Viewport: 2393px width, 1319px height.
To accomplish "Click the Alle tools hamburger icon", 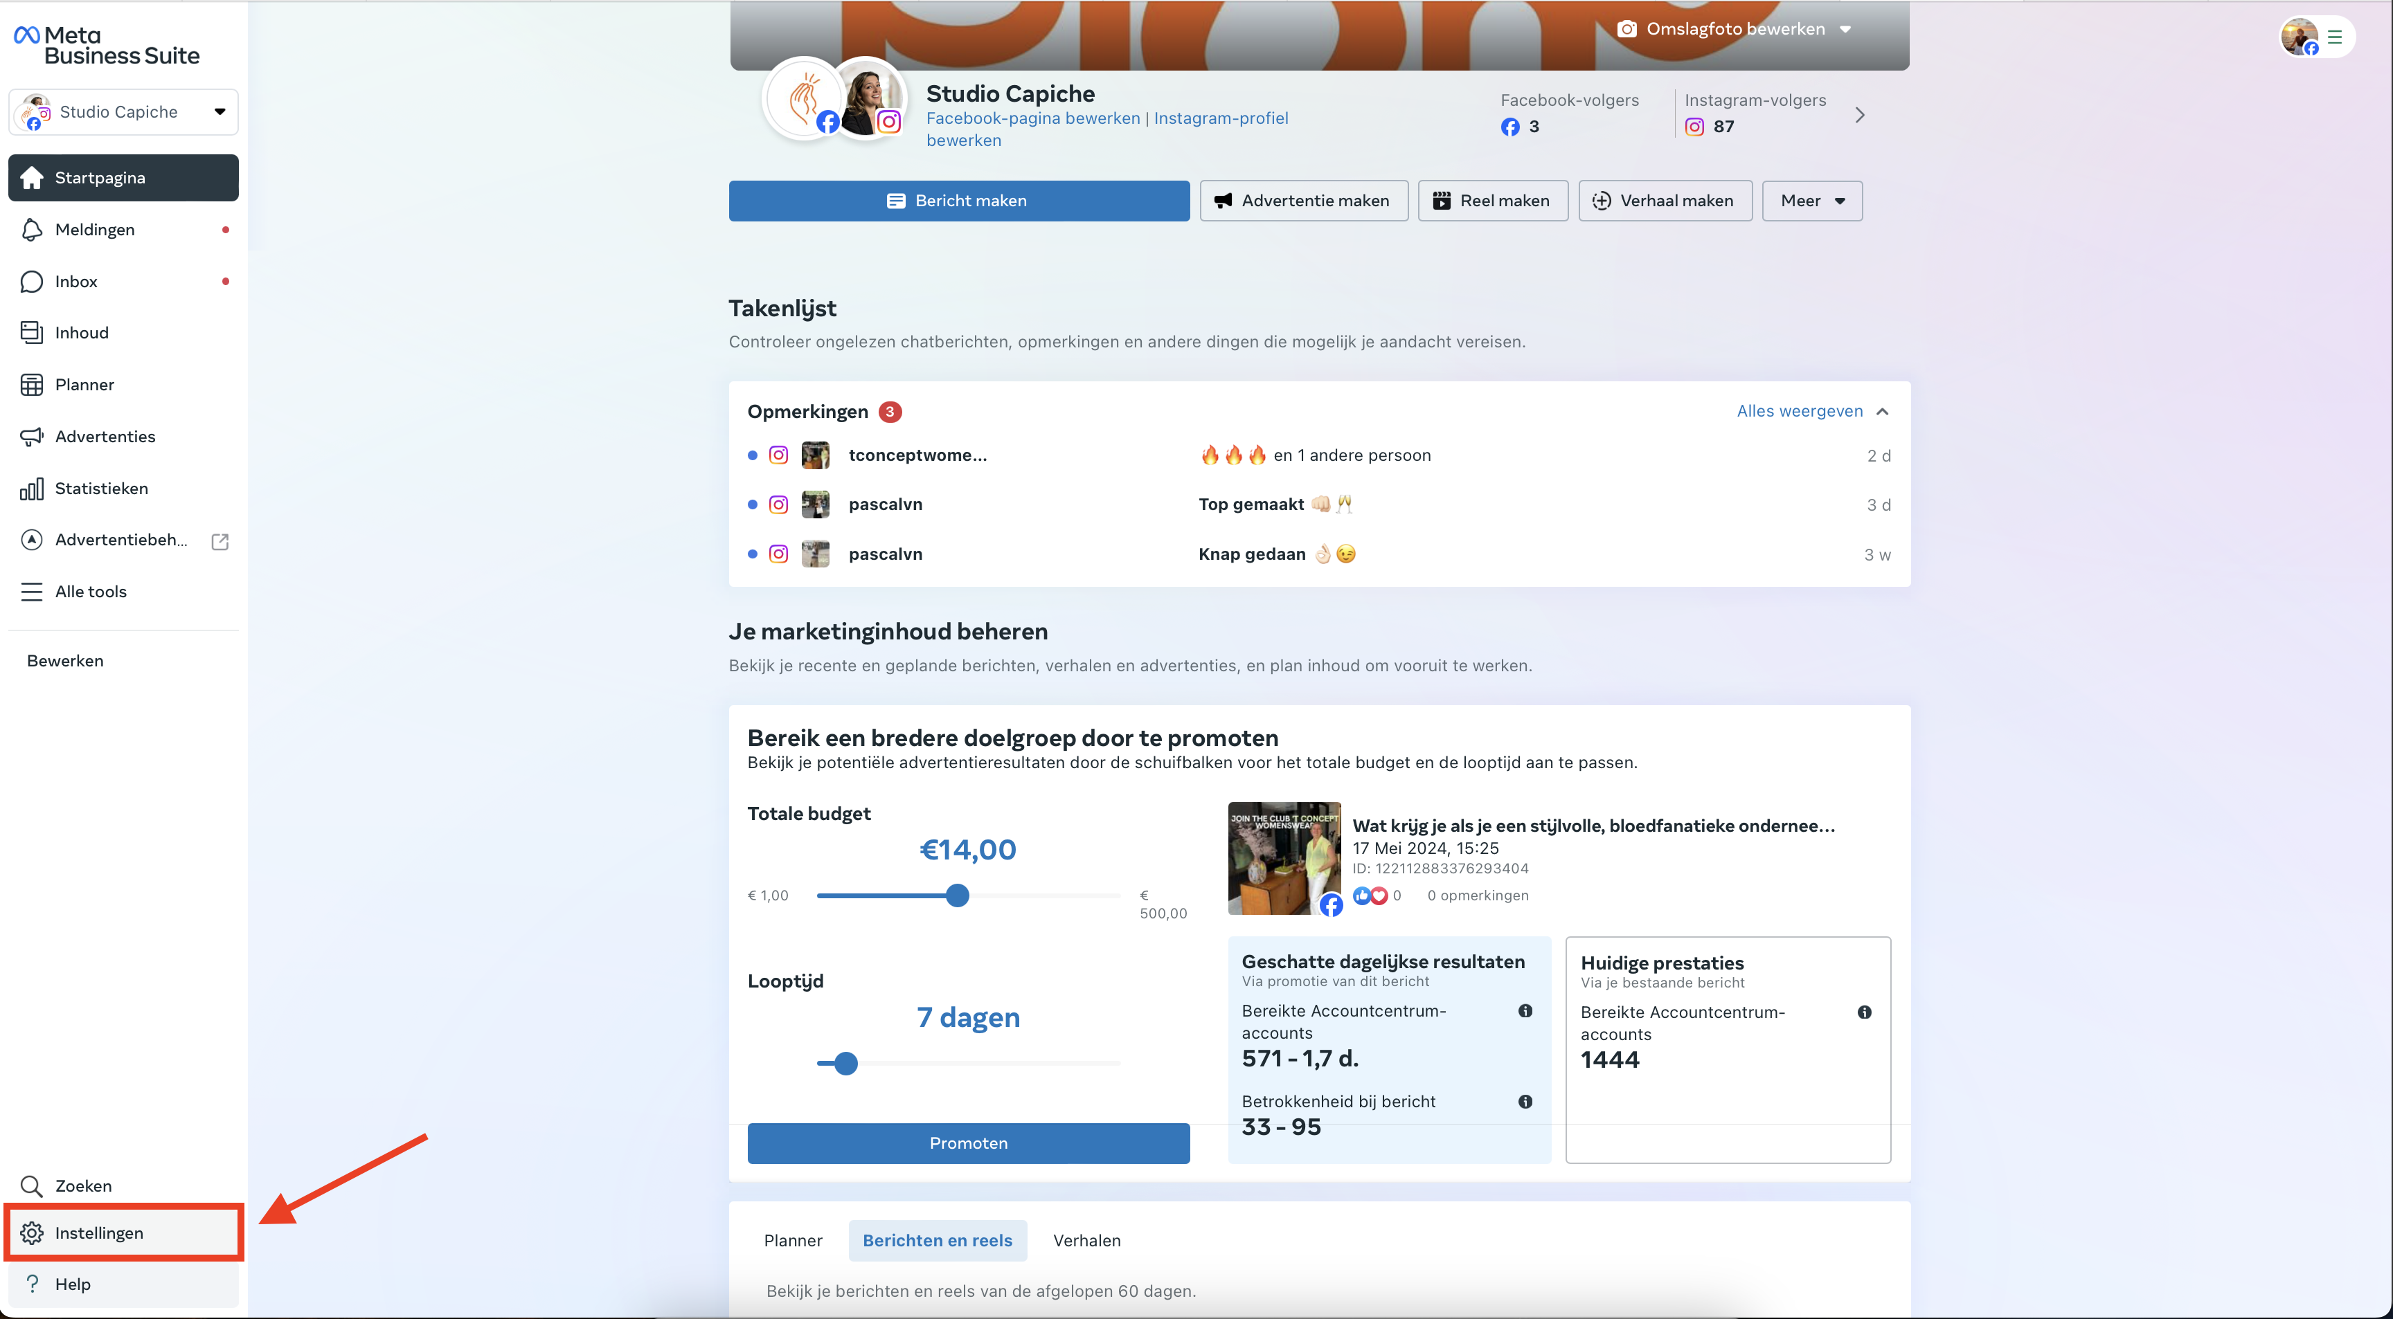I will point(33,591).
